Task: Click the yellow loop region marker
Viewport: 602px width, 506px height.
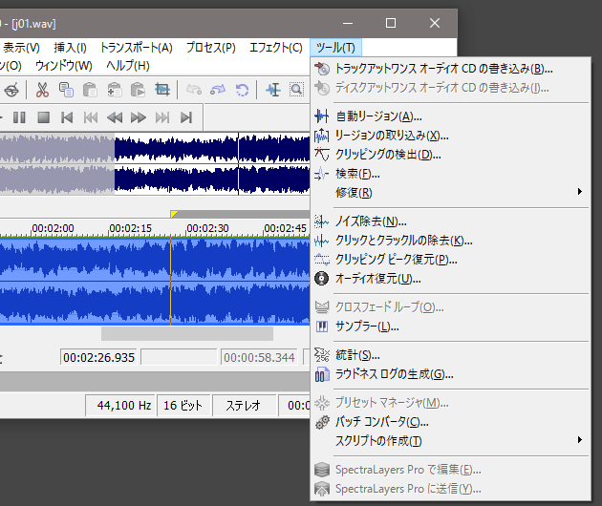Action: click(174, 214)
